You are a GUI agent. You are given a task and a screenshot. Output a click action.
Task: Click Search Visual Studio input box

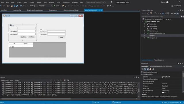point(98,2)
